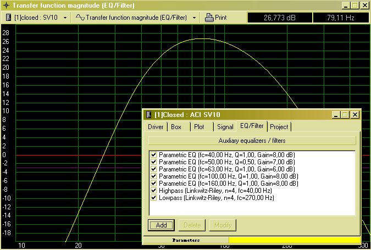Open the Transfer function magnitude plot dropdown arrow
This screenshot has width=371, height=250.
click(194, 18)
